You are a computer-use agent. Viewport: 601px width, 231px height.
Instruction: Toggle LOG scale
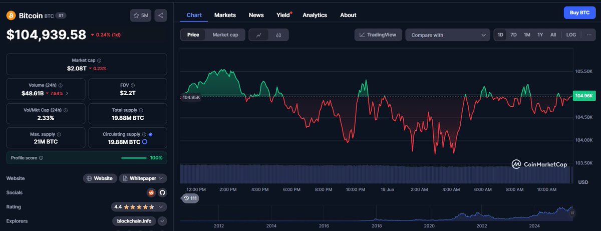[571, 35]
